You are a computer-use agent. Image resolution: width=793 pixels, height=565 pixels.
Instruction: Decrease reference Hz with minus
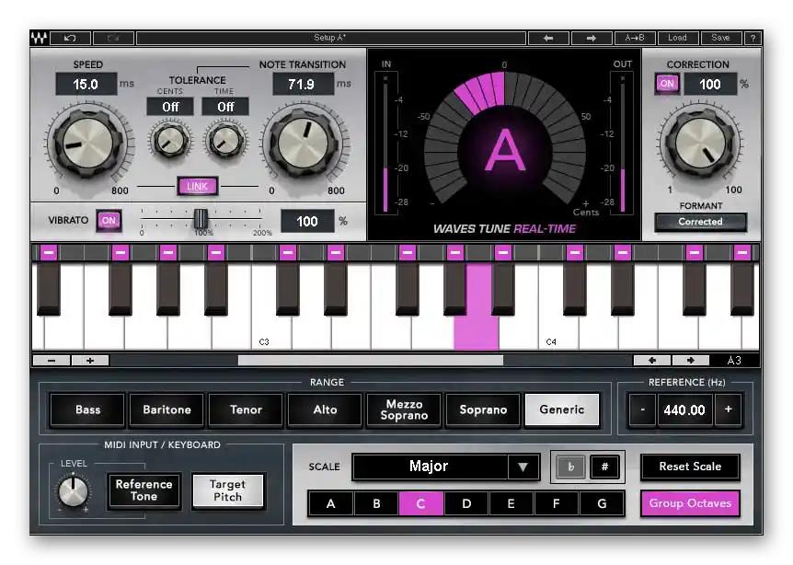point(642,409)
